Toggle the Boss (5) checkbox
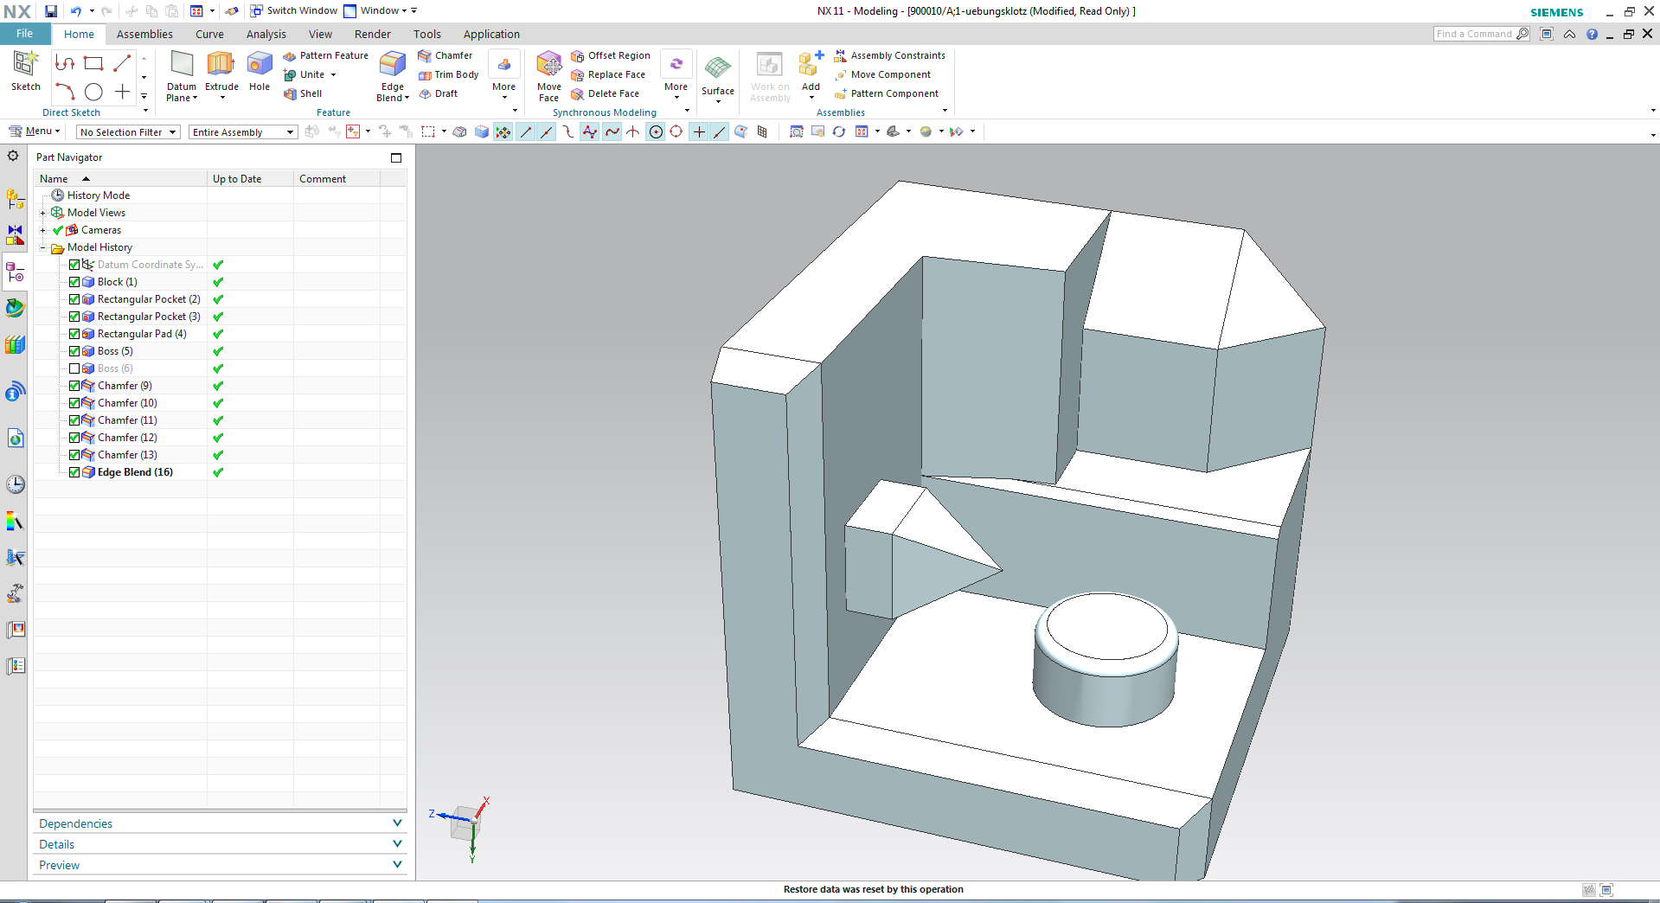The image size is (1660, 903). pos(74,351)
